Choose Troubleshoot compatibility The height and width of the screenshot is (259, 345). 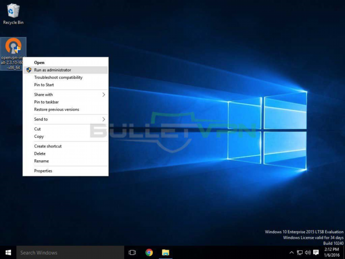click(x=65, y=77)
